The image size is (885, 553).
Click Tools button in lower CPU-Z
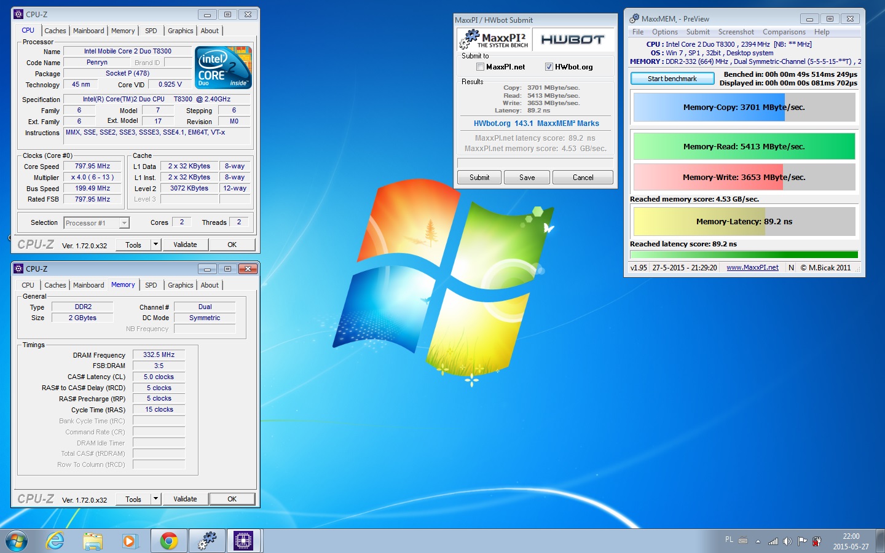(x=133, y=499)
